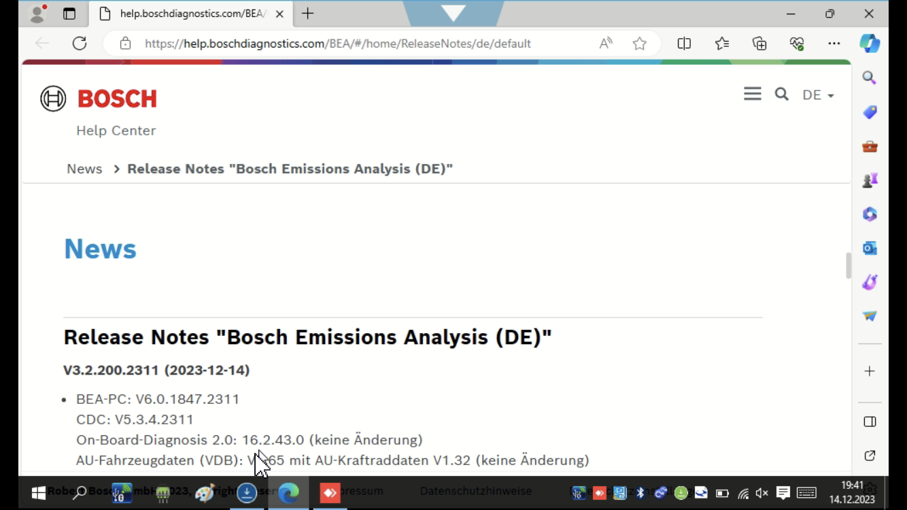Click CDC: V5.3.4.2311 line
Viewport: 907px width, 510px height.
point(135,420)
